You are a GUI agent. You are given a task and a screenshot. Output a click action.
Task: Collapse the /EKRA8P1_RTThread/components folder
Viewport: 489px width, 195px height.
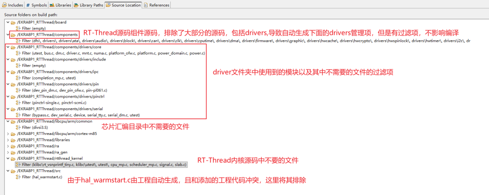(8, 34)
